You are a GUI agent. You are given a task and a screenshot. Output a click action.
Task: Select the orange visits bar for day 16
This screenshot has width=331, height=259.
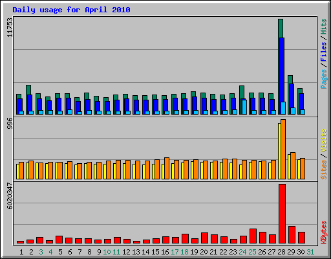click(x=167, y=168)
